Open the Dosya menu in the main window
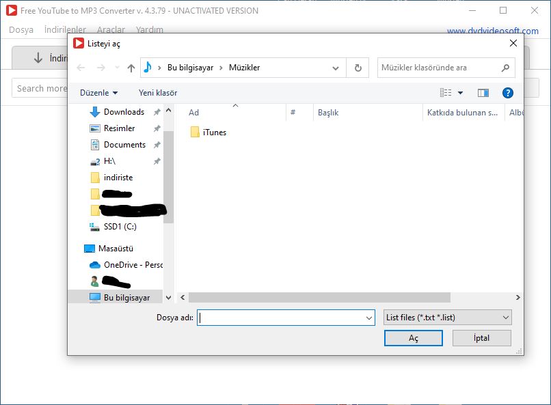 (21, 30)
